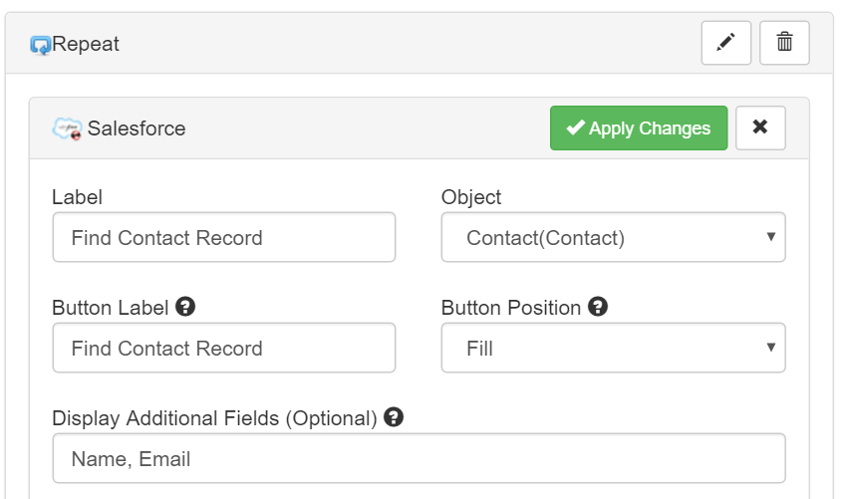The image size is (843, 499).
Task: Click the Salesforce cloud icon
Action: [67, 128]
